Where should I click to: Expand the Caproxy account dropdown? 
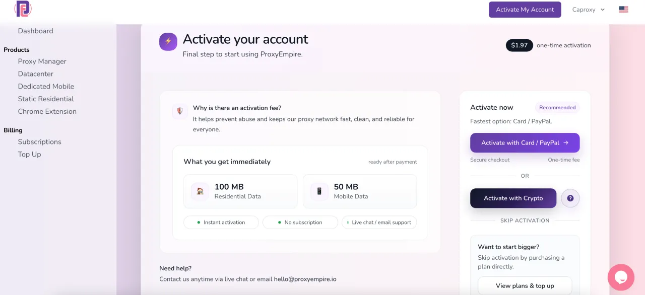(588, 10)
